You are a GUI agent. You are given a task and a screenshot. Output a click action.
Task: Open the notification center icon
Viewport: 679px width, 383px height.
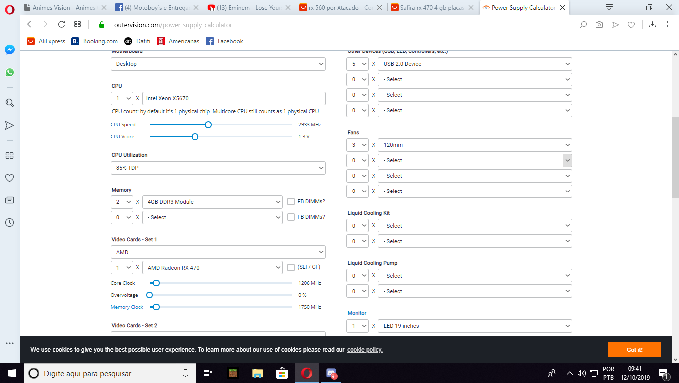coord(664,373)
